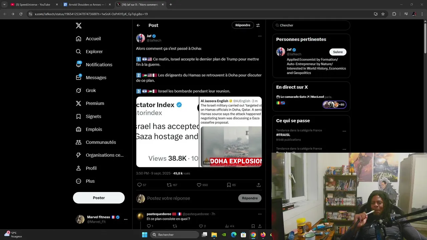Open Marvel fitness account switcher menu
The height and width of the screenshot is (240, 427).
102,219
